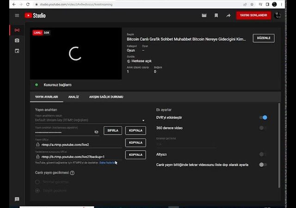Screen dimensions: 296x208
Task: Show the hidden stream key with eye icon
Action: pos(96,132)
